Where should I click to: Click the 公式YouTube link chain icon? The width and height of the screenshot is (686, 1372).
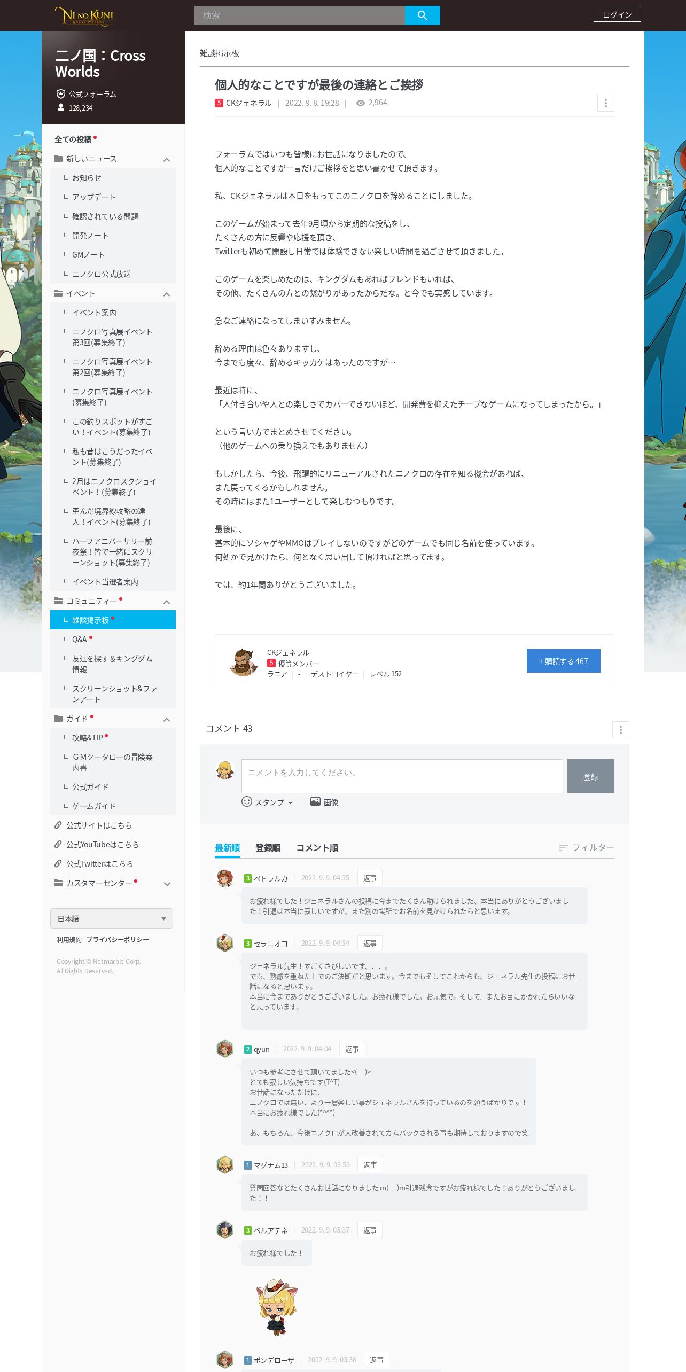[58, 844]
